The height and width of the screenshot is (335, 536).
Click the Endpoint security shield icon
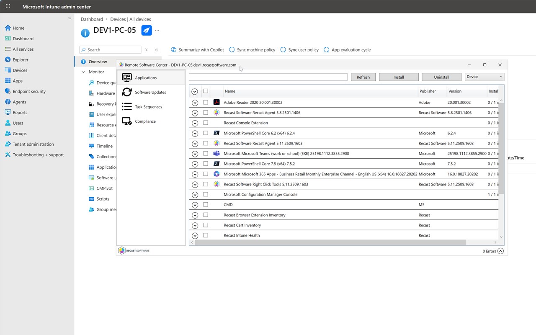click(8, 91)
